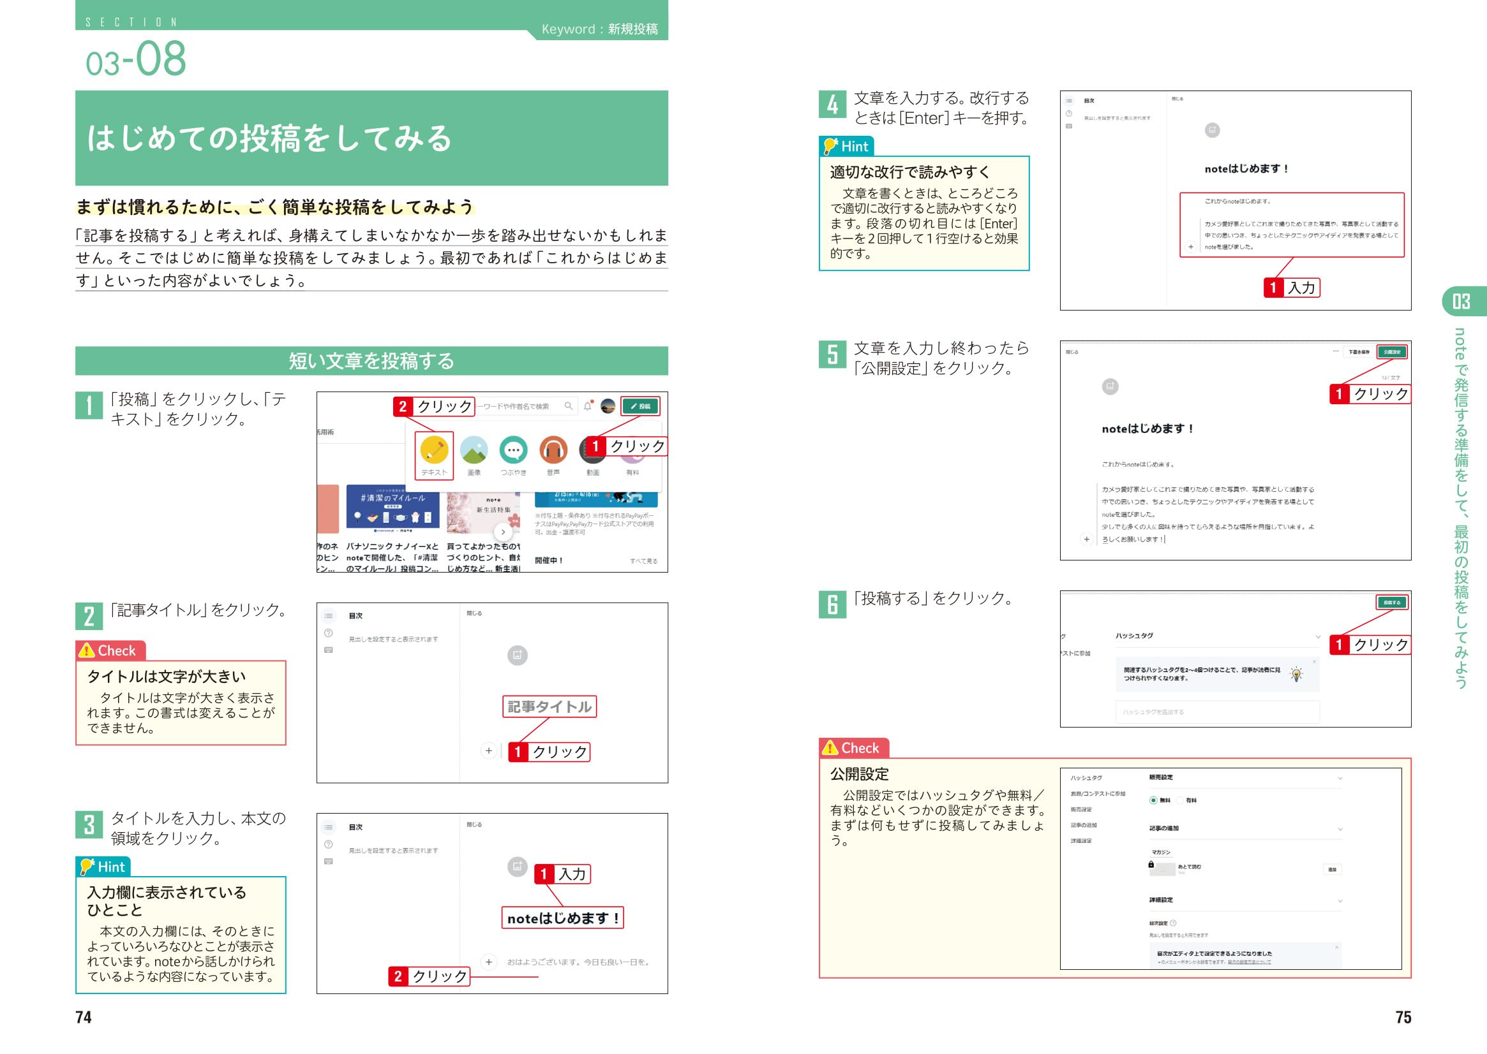
Task: Jump to 詳細設定 in settings sidebar
Action: click(x=1081, y=841)
